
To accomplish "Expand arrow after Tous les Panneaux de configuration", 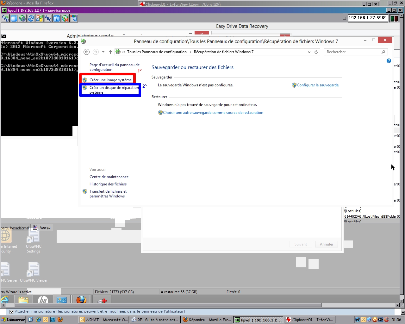I will tap(190, 52).
